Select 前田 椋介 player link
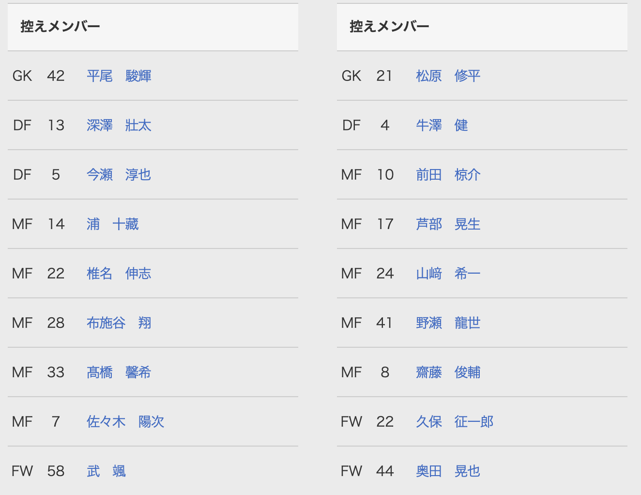This screenshot has height=495, width=641. pos(448,175)
